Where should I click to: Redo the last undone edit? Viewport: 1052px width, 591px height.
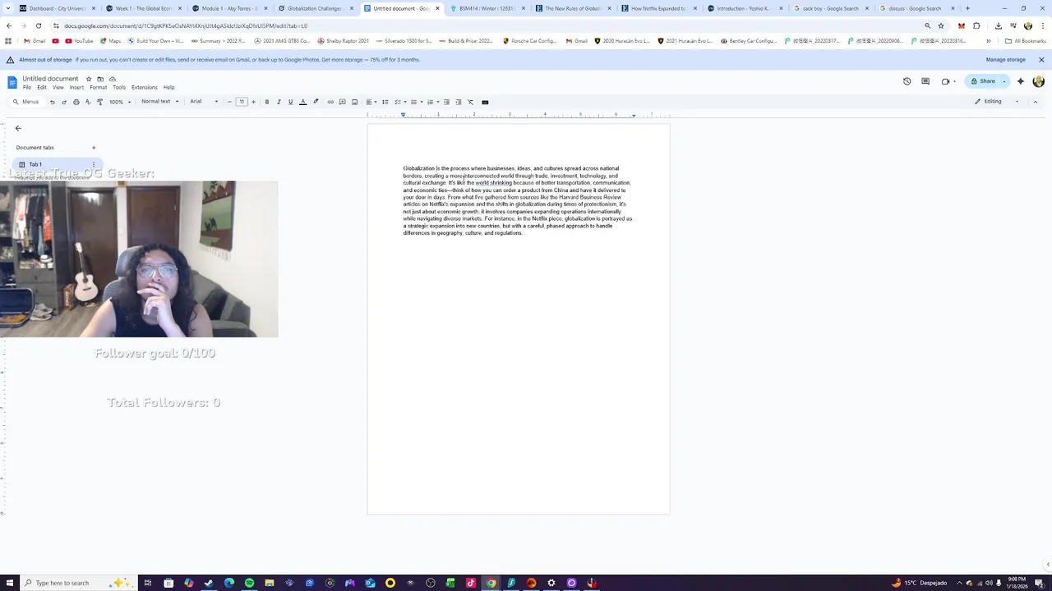[64, 102]
